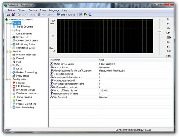This screenshot has width=179, height=137.
Task: Click the Users icon in Configuration
Action: click(14, 101)
